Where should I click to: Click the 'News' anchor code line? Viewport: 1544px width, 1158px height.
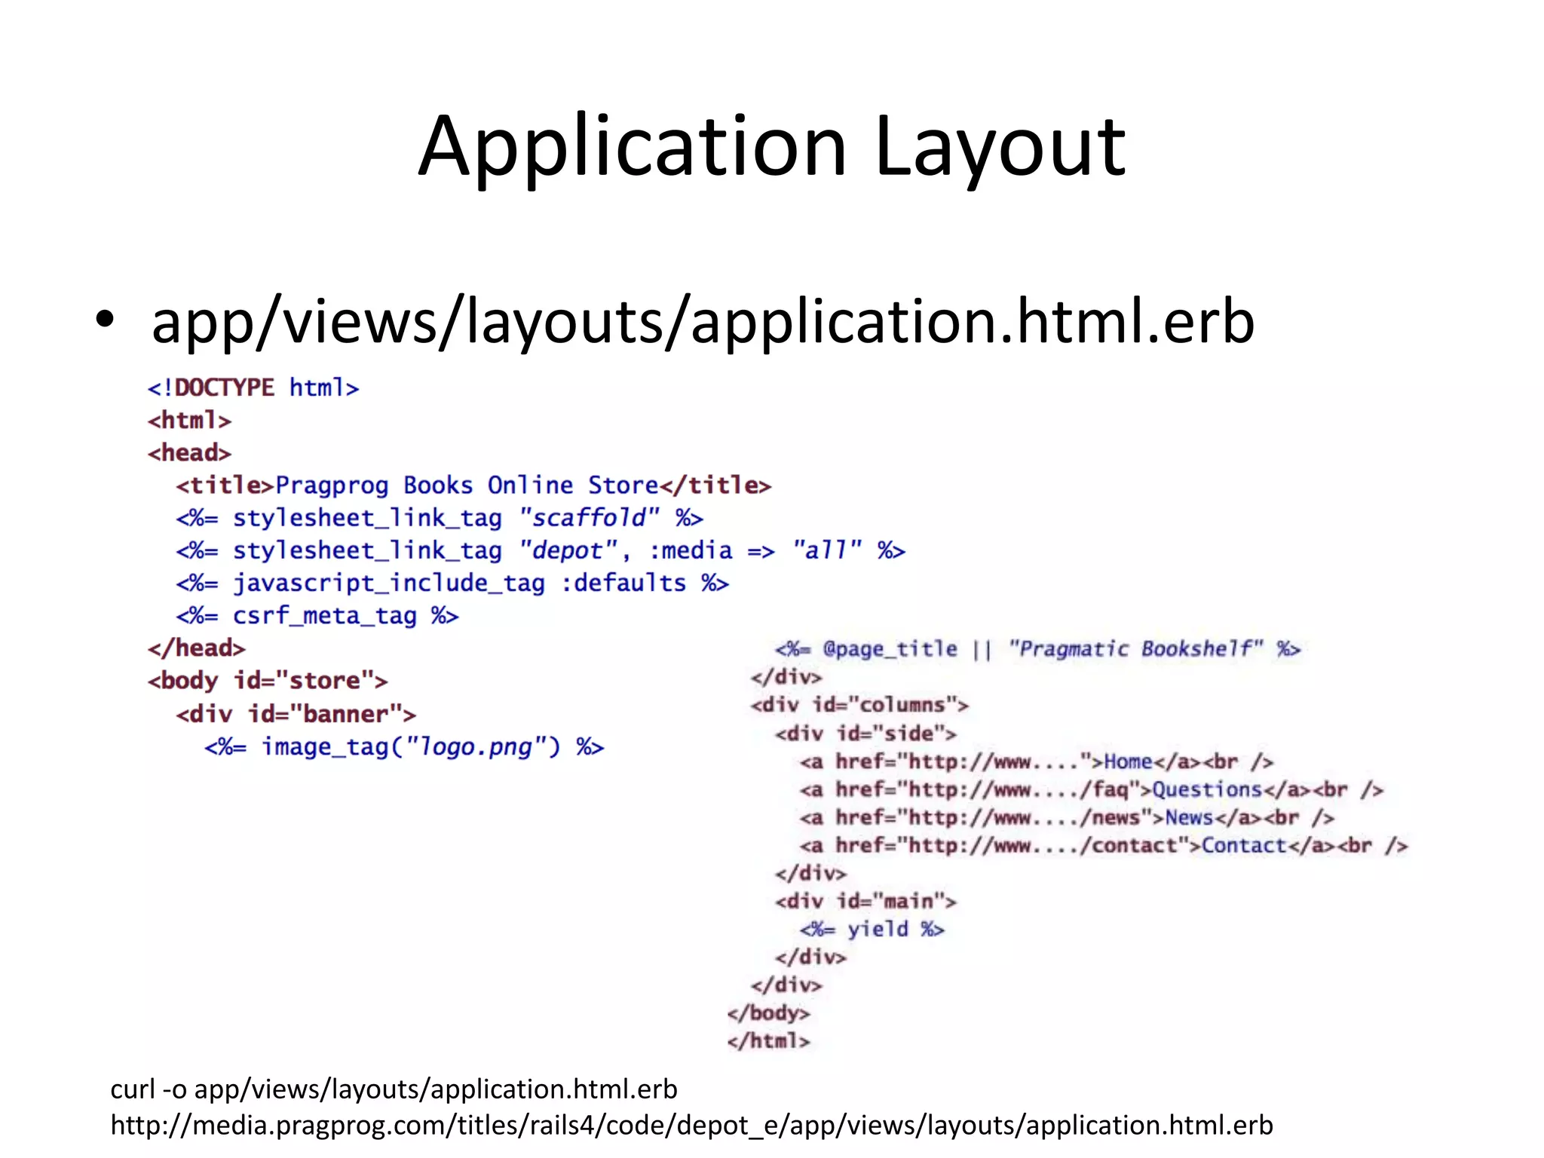click(1067, 817)
